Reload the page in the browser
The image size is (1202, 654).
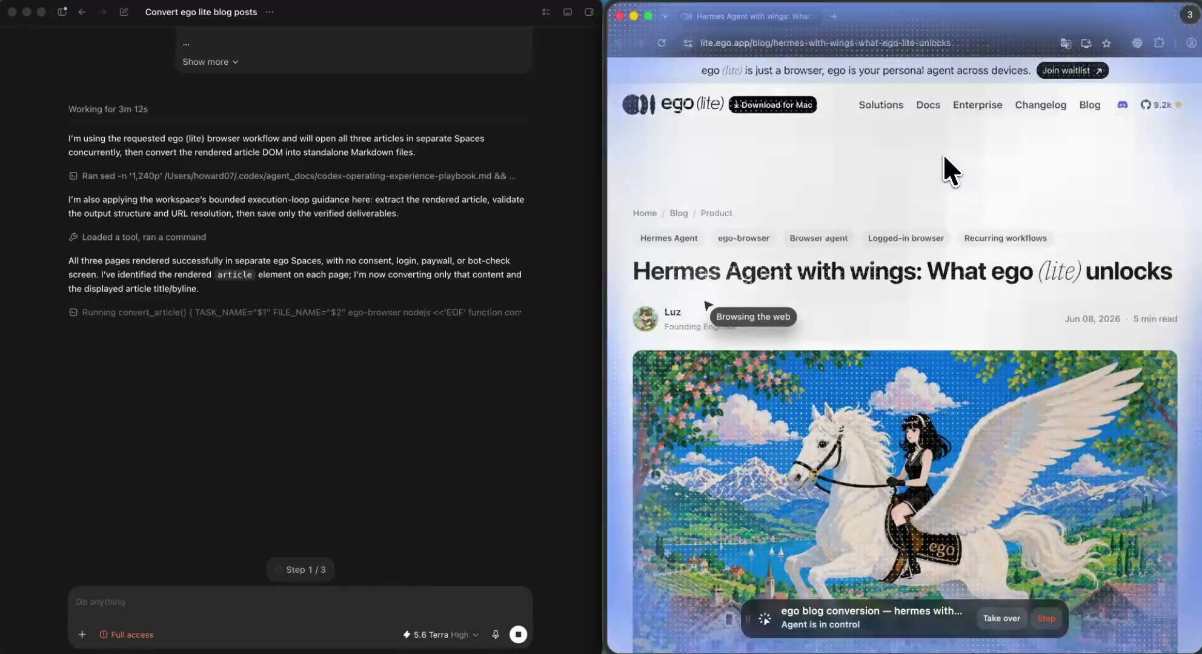662,43
